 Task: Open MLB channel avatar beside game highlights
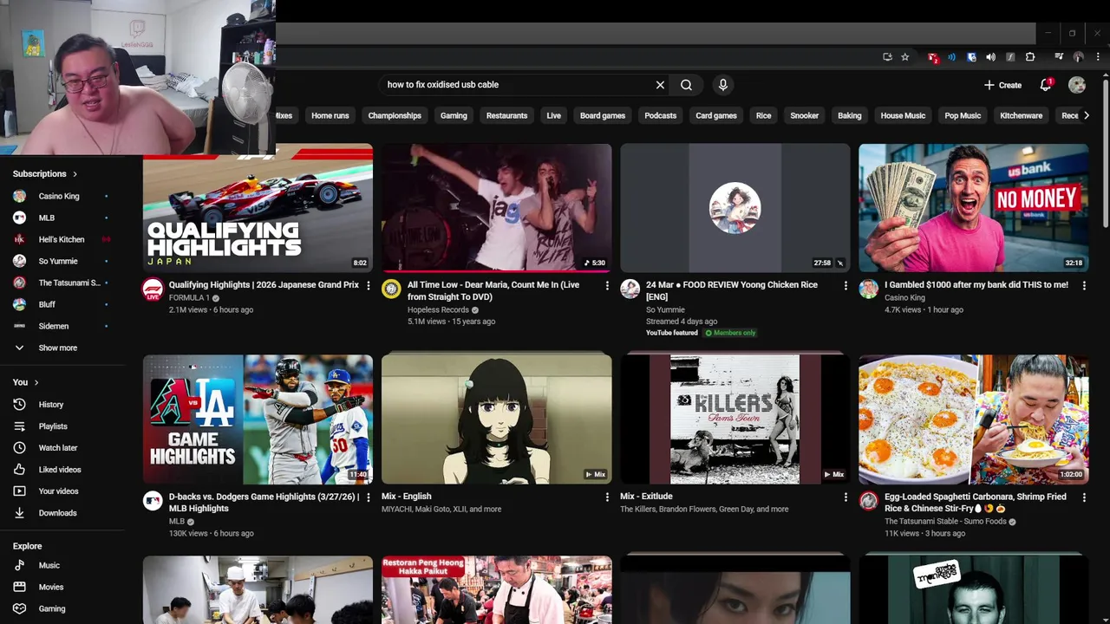153,501
